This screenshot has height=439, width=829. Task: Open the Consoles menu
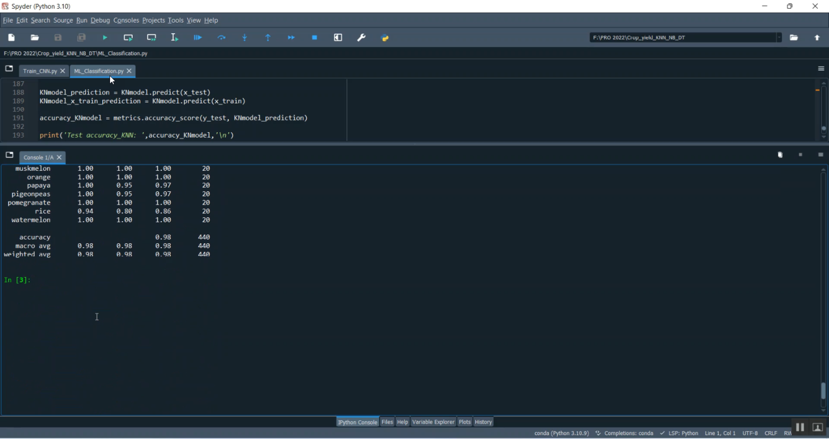point(126,20)
